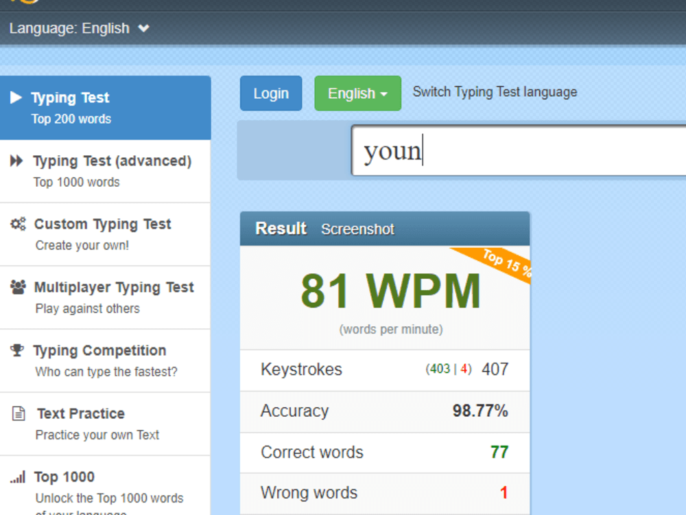Click the 81 WPM result value

(390, 290)
